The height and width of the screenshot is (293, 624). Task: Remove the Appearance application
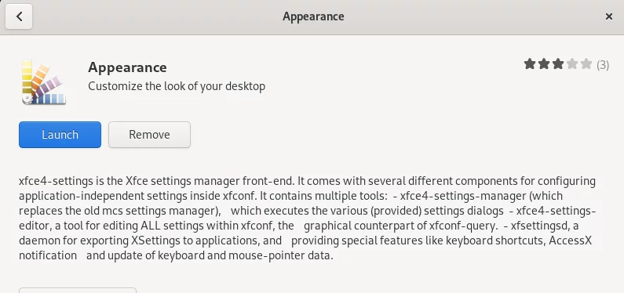tap(149, 135)
